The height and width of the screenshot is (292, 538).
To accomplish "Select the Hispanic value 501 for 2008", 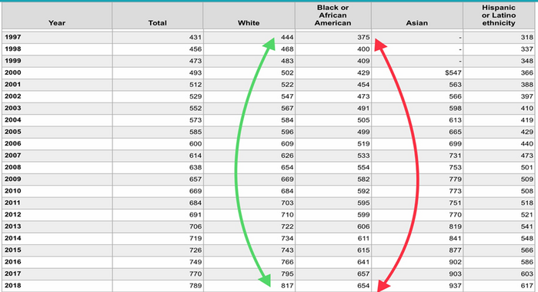I will pos(527,167).
